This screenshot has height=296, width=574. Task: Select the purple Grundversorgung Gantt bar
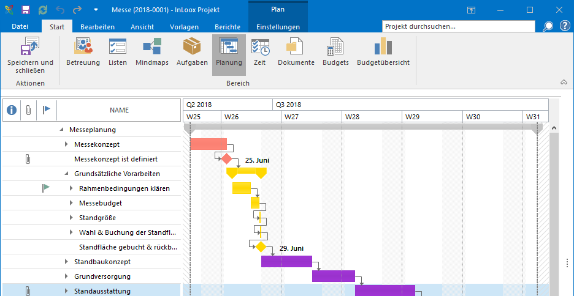pos(334,276)
